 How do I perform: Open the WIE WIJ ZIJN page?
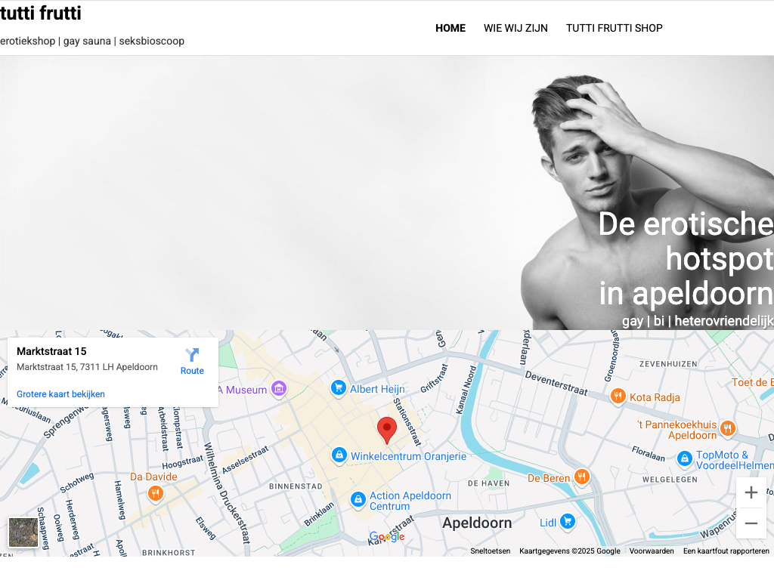[515, 28]
